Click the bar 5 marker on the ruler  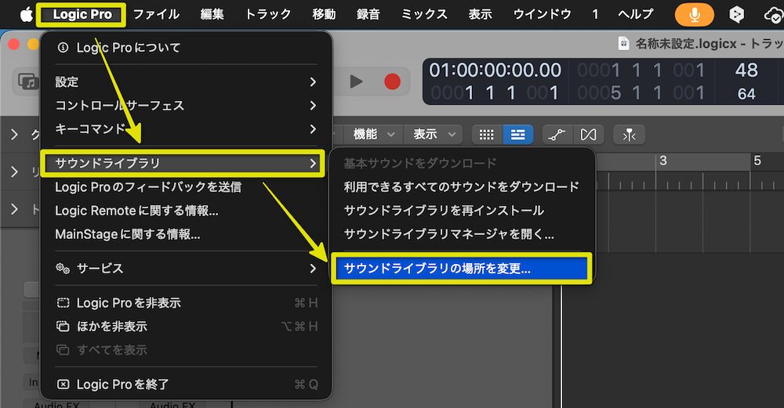point(757,161)
